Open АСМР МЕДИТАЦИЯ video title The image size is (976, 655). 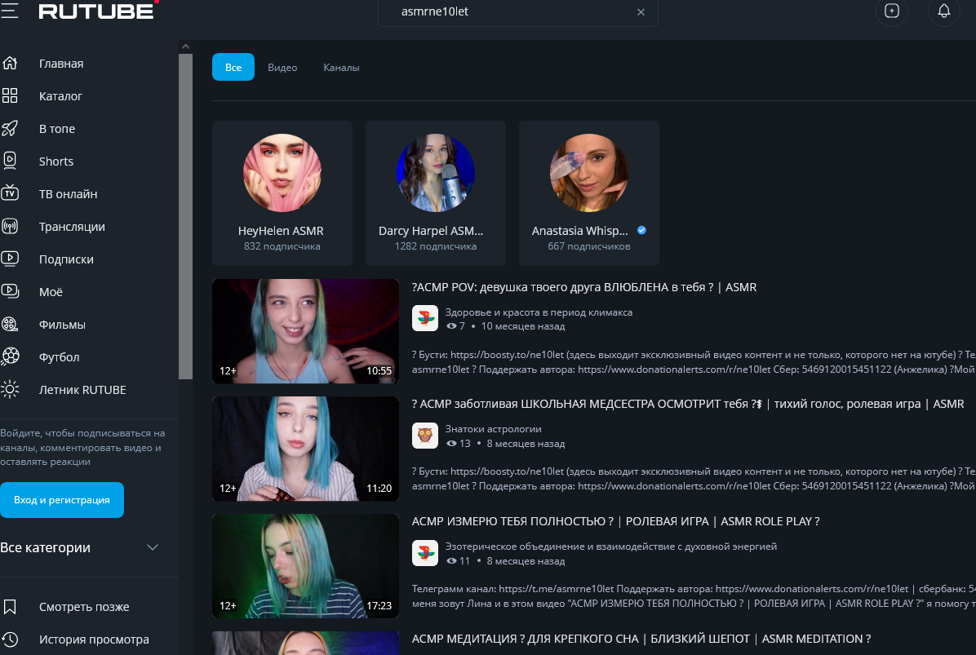tap(641, 639)
